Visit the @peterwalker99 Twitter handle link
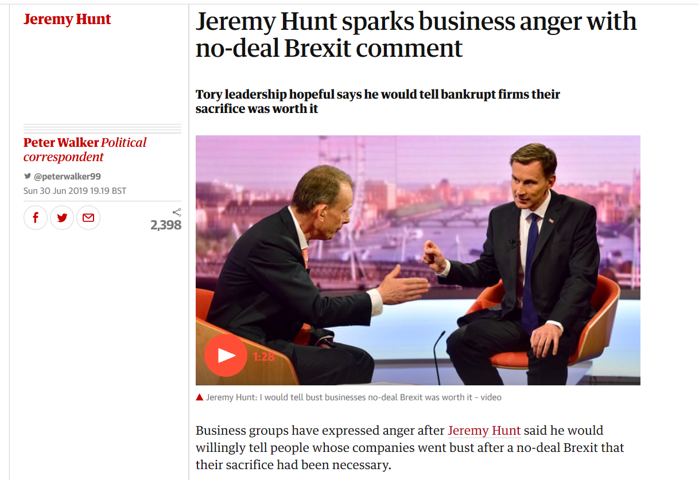This screenshot has height=480, width=699. 67,177
